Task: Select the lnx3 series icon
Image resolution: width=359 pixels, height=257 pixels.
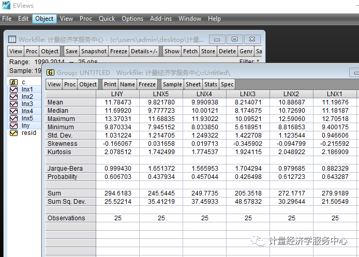Action: coord(14,104)
